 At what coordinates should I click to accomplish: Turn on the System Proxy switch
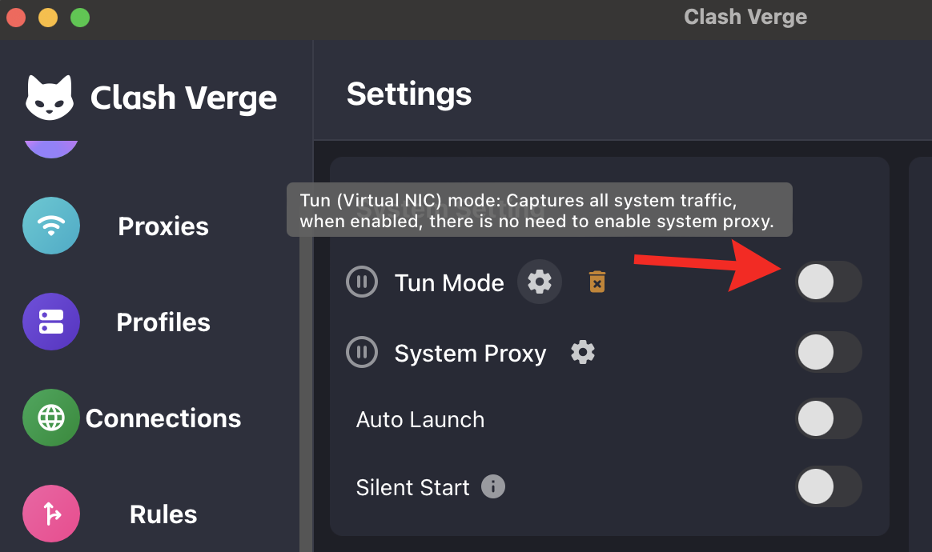click(x=829, y=352)
